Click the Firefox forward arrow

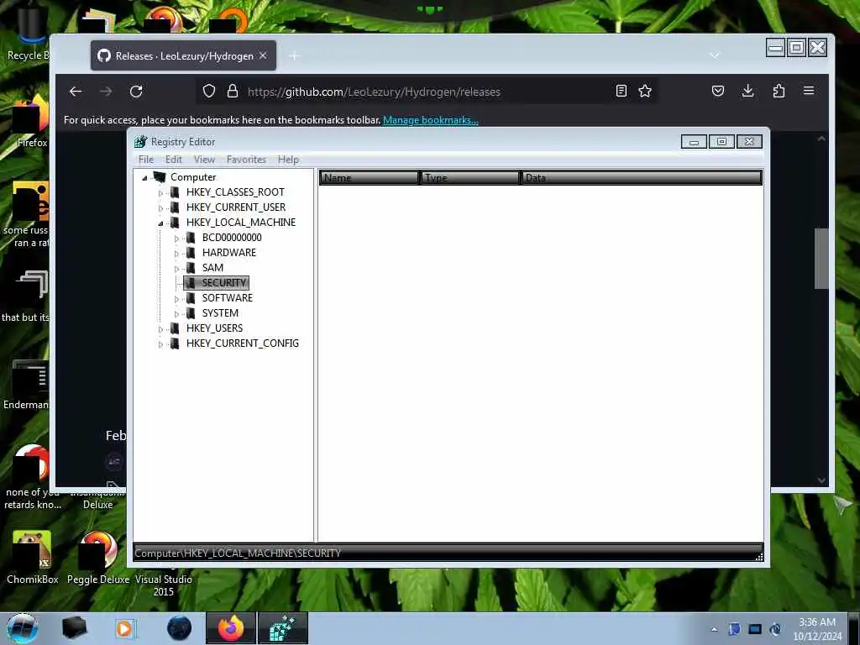[106, 92]
